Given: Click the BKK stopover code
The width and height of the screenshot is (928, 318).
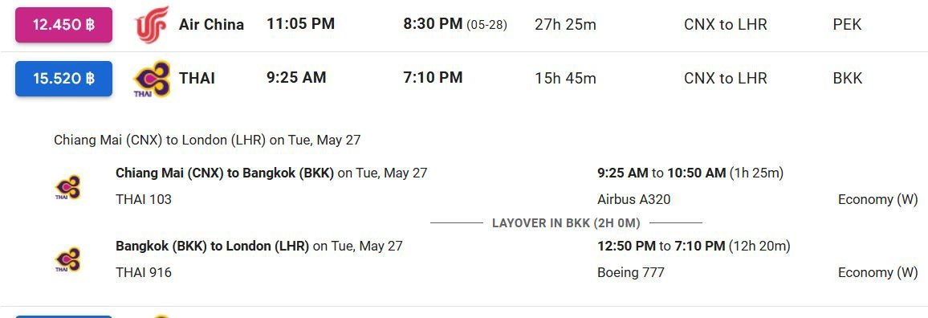Looking at the screenshot, I should point(848,78).
